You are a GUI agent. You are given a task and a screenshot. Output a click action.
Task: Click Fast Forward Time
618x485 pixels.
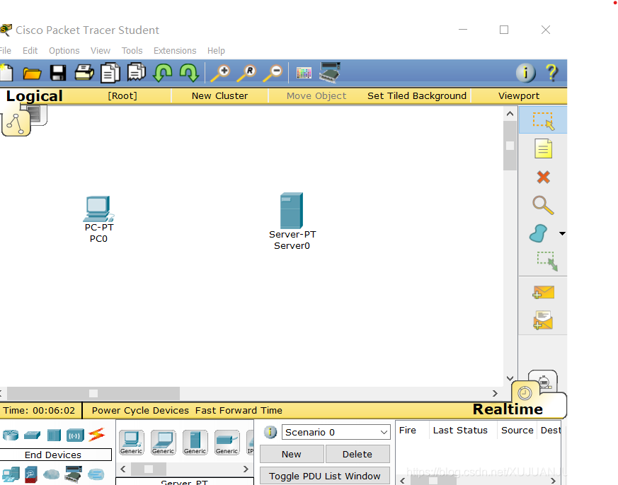[239, 410]
